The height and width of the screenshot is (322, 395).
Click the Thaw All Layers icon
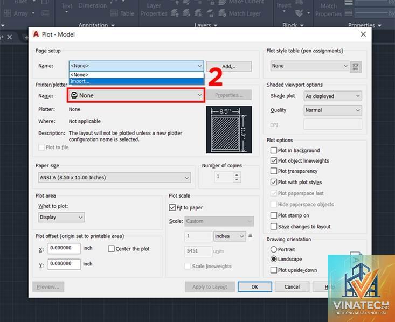coord(198,13)
